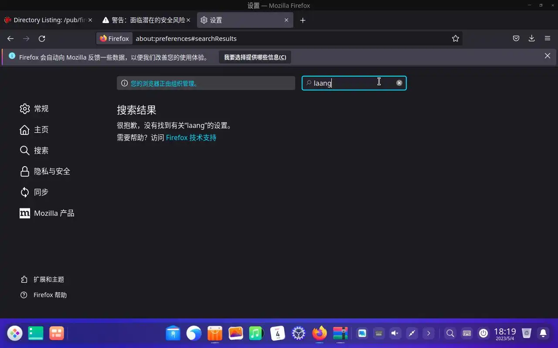Viewport: 558px width, 348px height.
Task: Open Firefox 帮助 link
Action: tap(44, 295)
